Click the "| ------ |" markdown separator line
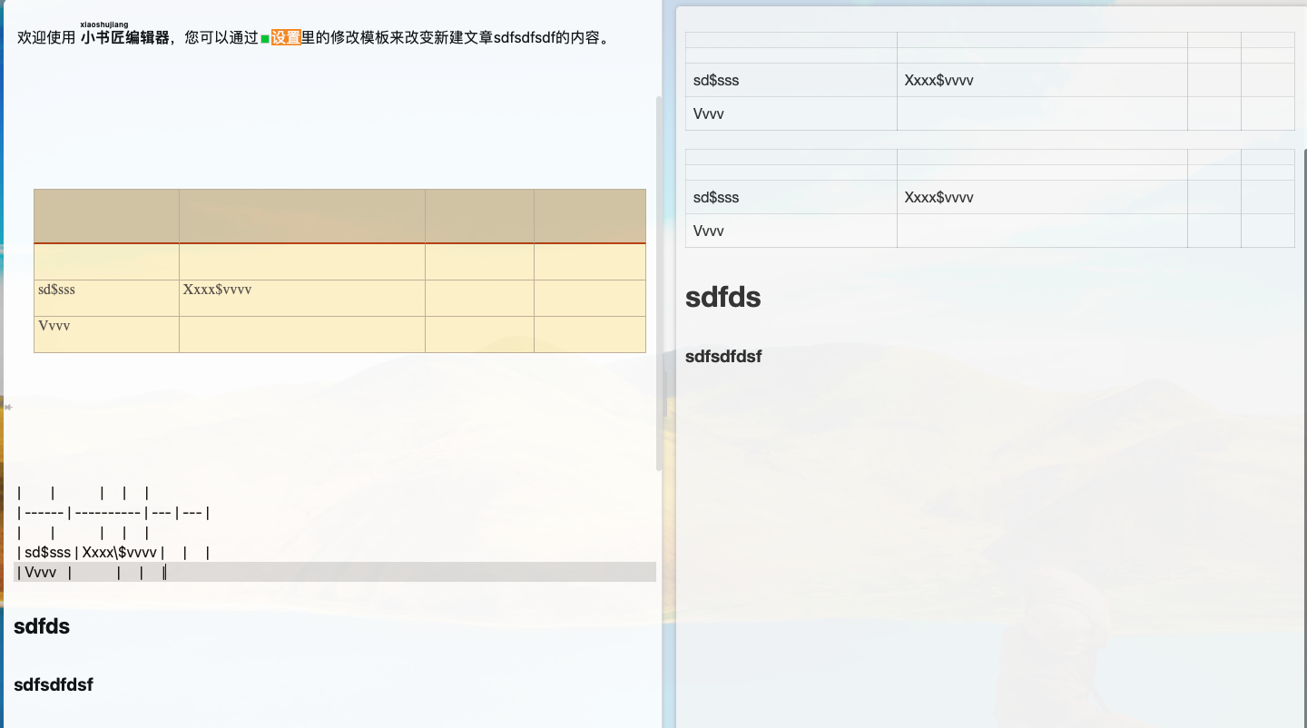The height and width of the screenshot is (728, 1307). pos(113,512)
